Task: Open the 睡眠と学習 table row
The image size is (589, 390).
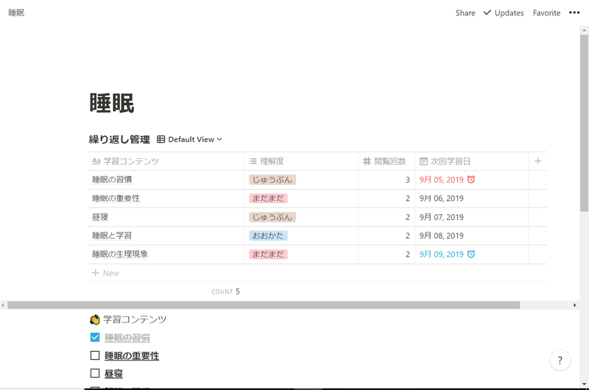Action: coord(112,235)
